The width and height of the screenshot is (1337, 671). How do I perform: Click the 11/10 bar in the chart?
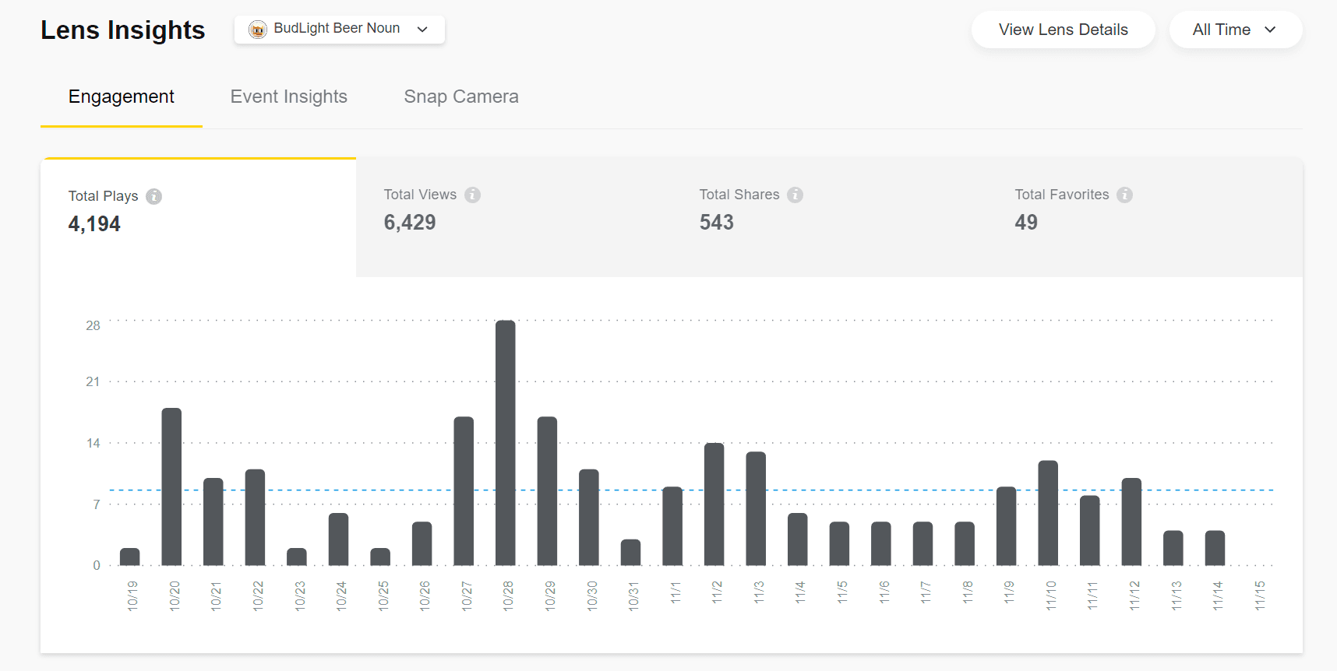pos(1048,512)
